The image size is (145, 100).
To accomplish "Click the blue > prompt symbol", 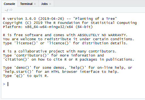I will (4, 84).
